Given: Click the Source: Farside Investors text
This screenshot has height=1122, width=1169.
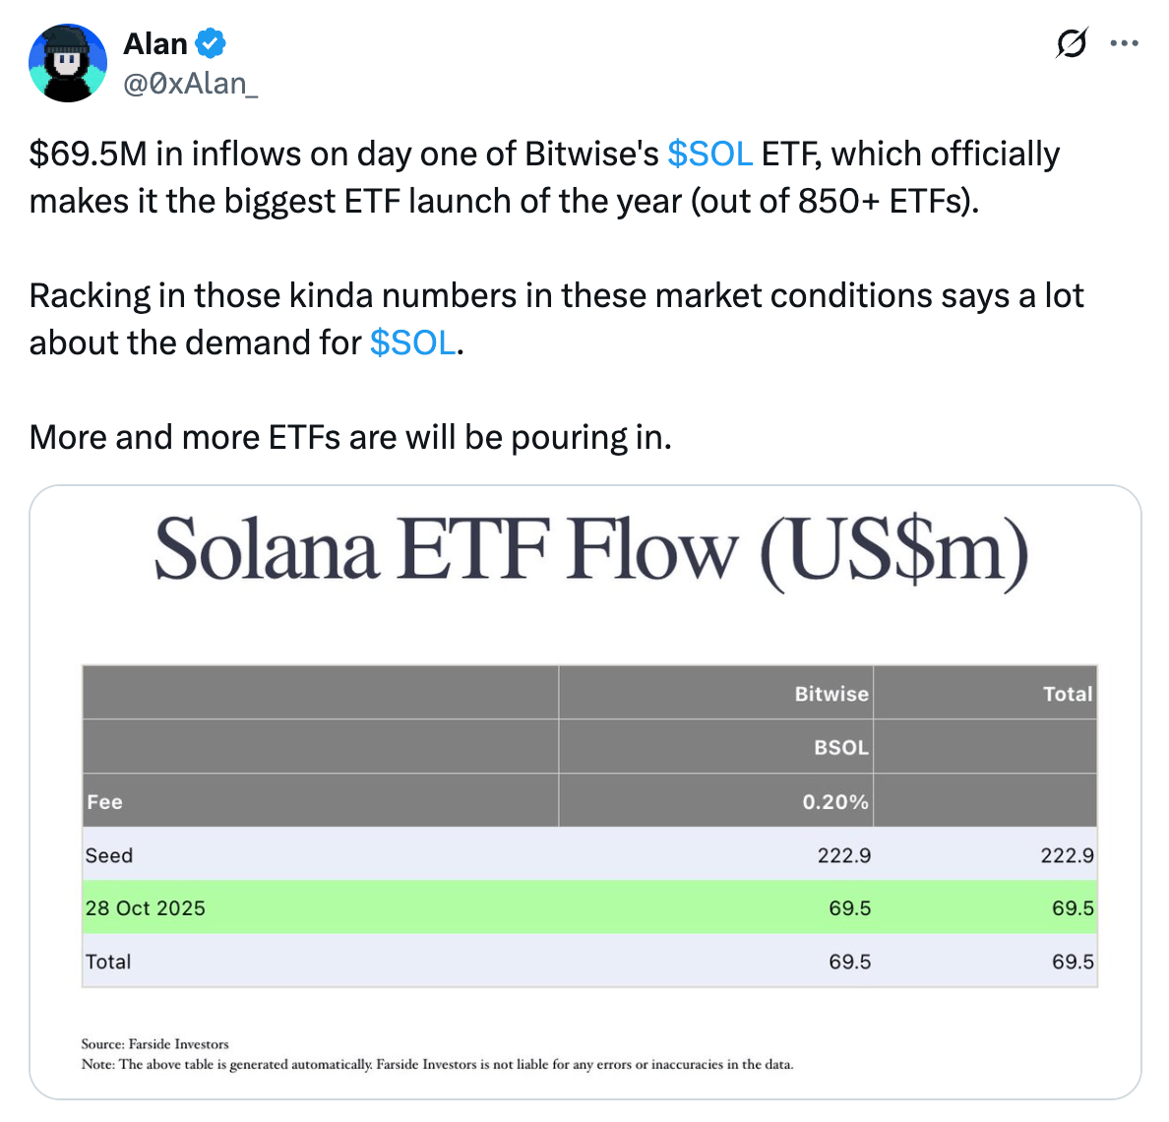Looking at the screenshot, I should coord(154,1043).
